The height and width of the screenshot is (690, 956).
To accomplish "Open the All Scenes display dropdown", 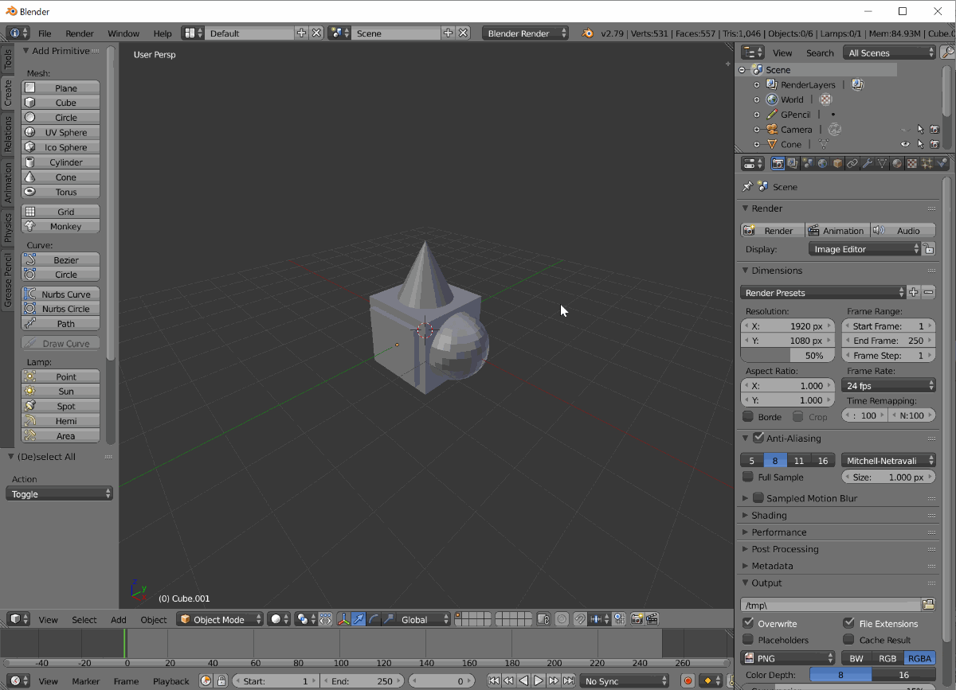I will point(889,53).
